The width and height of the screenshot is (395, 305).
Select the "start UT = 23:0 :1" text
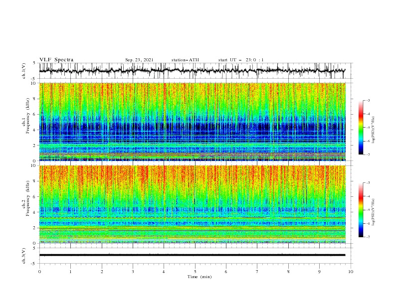pyautogui.click(x=241, y=60)
